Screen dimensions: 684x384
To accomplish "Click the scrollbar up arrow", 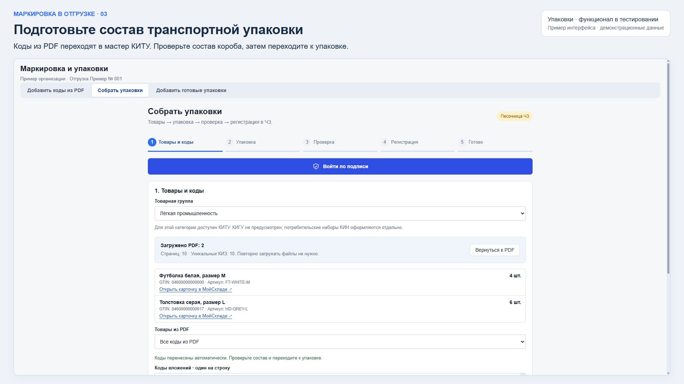I will (x=668, y=61).
